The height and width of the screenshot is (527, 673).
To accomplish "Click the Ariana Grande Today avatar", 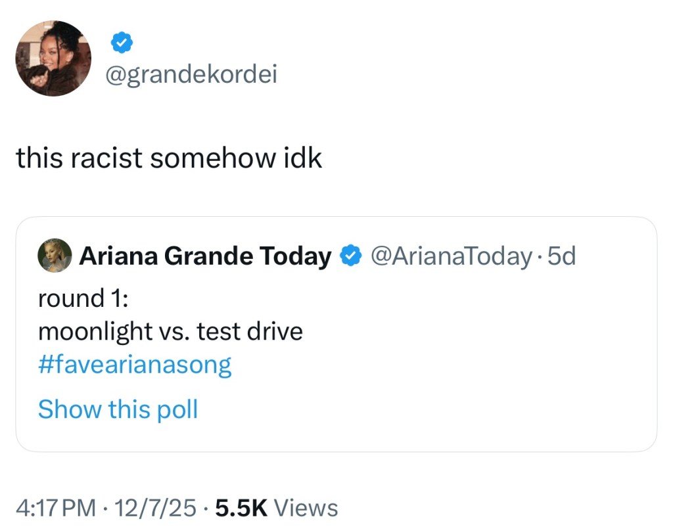I will pyautogui.click(x=55, y=255).
